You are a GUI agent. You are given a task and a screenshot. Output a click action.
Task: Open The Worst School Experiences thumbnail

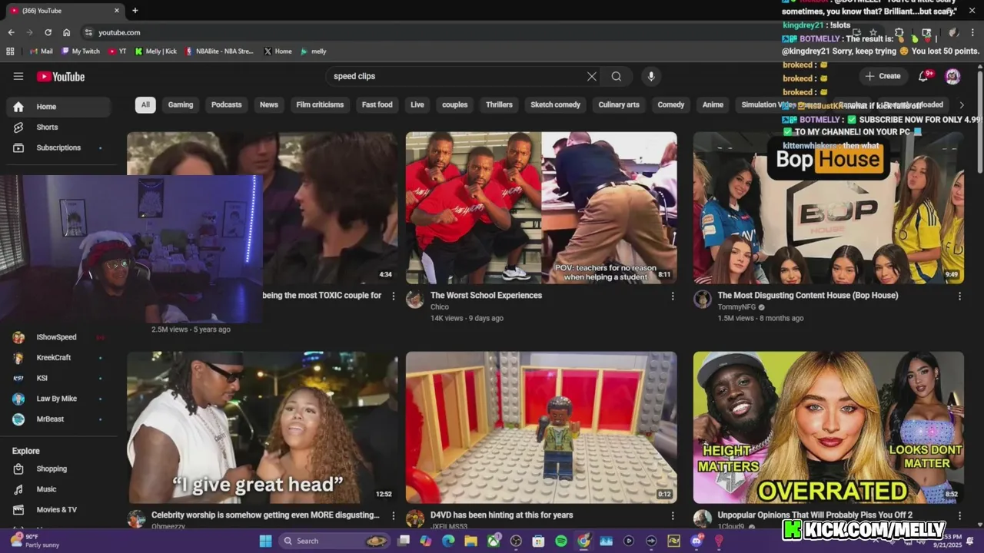[x=541, y=208]
